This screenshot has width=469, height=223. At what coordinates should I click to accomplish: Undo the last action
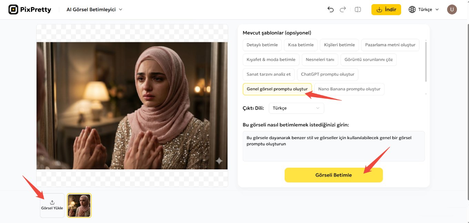tap(330, 9)
